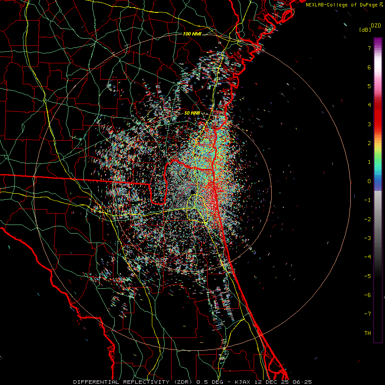
Task: Click the -4 value on the colorbar scale
Action: click(x=367, y=257)
